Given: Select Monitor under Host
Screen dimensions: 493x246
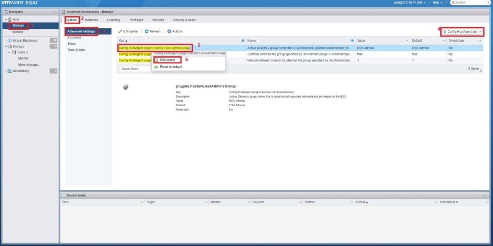Looking at the screenshot, I should 18,32.
